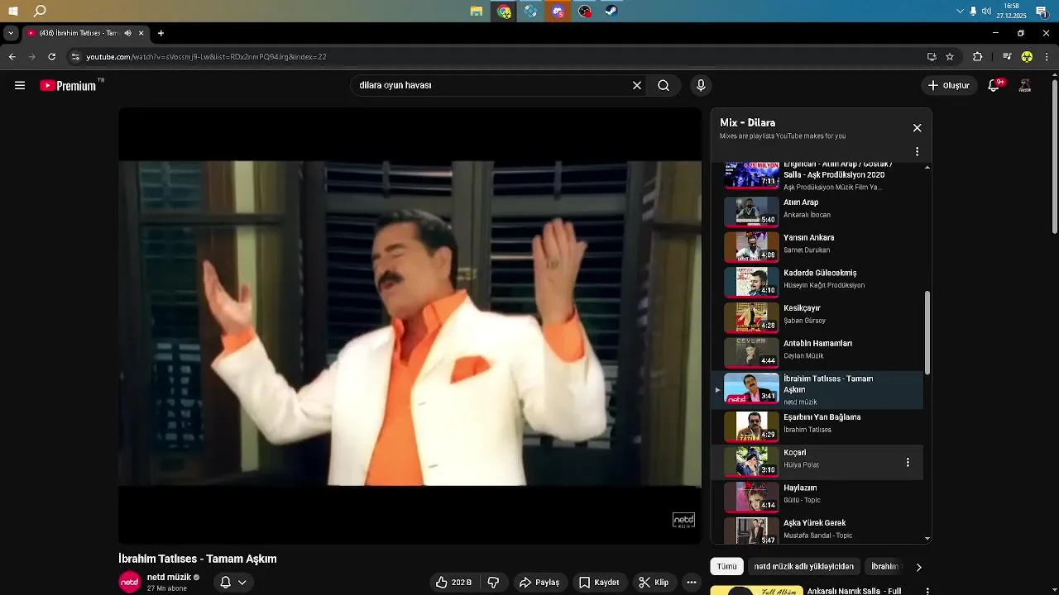Viewport: 1059px width, 595px height.
Task: Open the Oluştur create button
Action: coord(949,85)
